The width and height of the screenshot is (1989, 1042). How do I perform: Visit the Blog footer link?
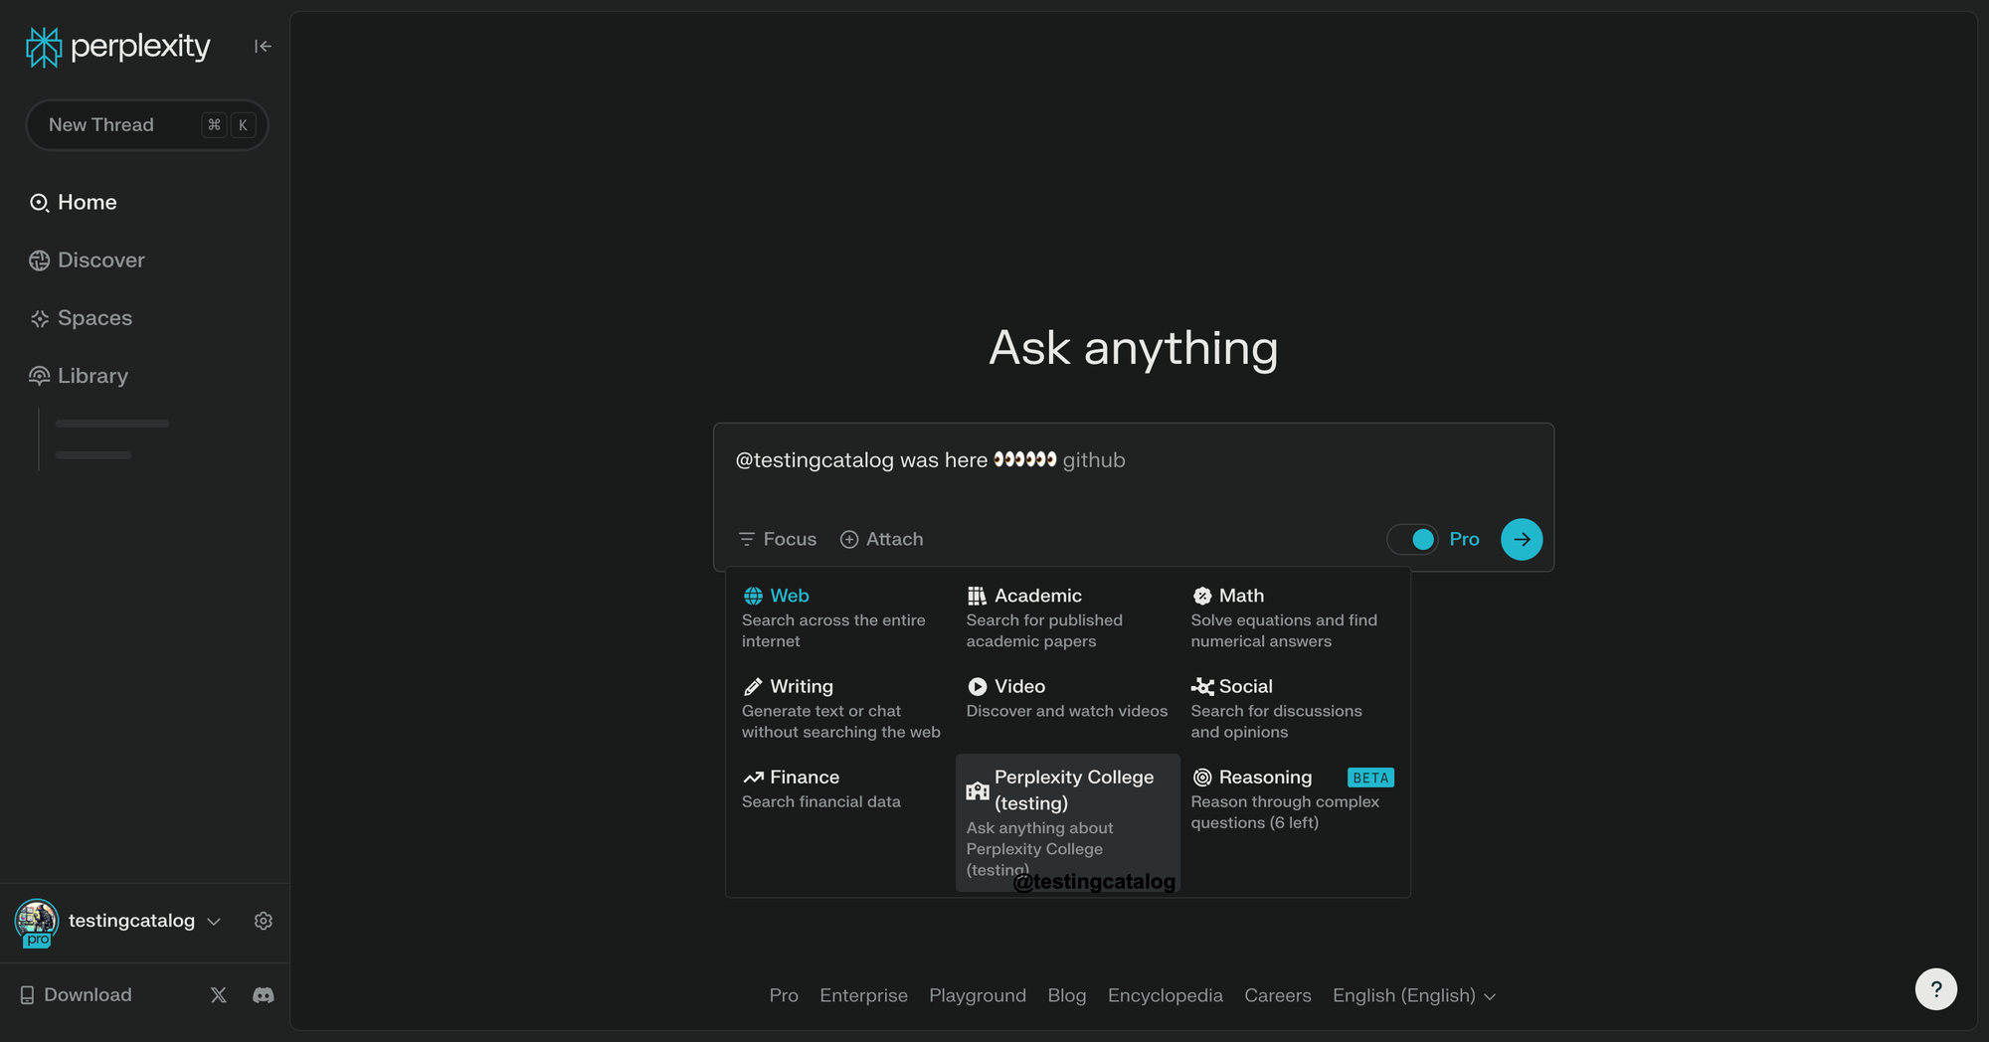point(1067,995)
